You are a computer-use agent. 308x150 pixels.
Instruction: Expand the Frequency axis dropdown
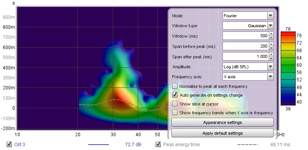(270, 77)
